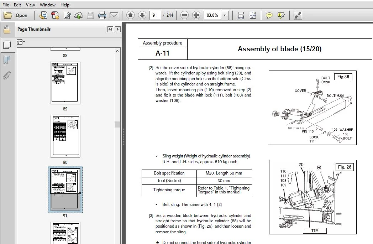Click the Email envelope icon
The height and width of the screenshot is (244, 373).
point(114,15)
